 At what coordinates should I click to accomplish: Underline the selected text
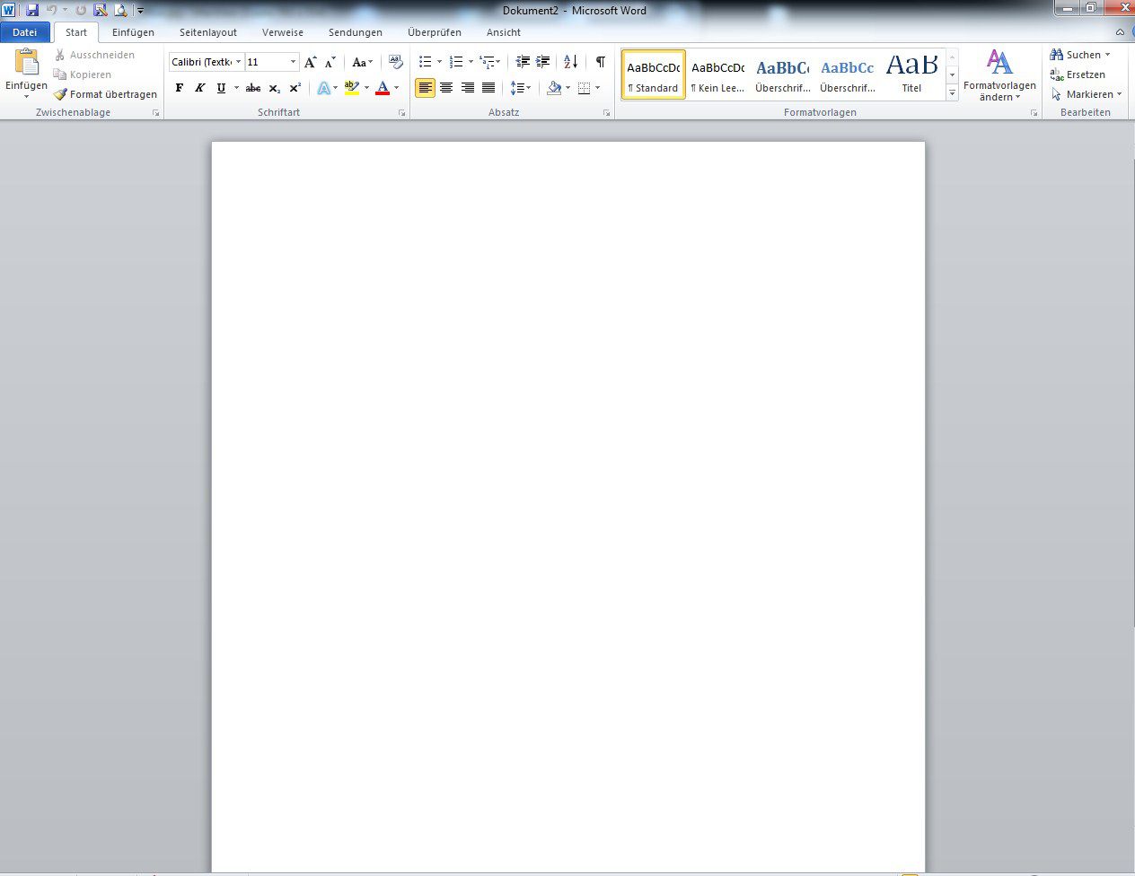219,87
